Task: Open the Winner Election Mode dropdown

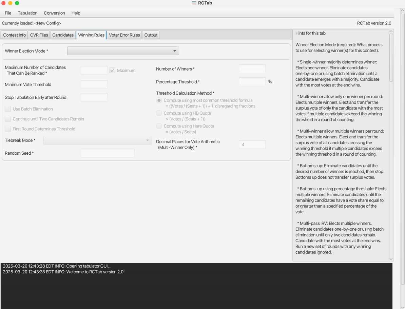Action: 123,51
